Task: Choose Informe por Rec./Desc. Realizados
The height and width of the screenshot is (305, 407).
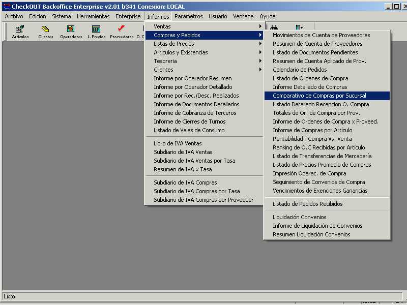Action: pos(205,96)
